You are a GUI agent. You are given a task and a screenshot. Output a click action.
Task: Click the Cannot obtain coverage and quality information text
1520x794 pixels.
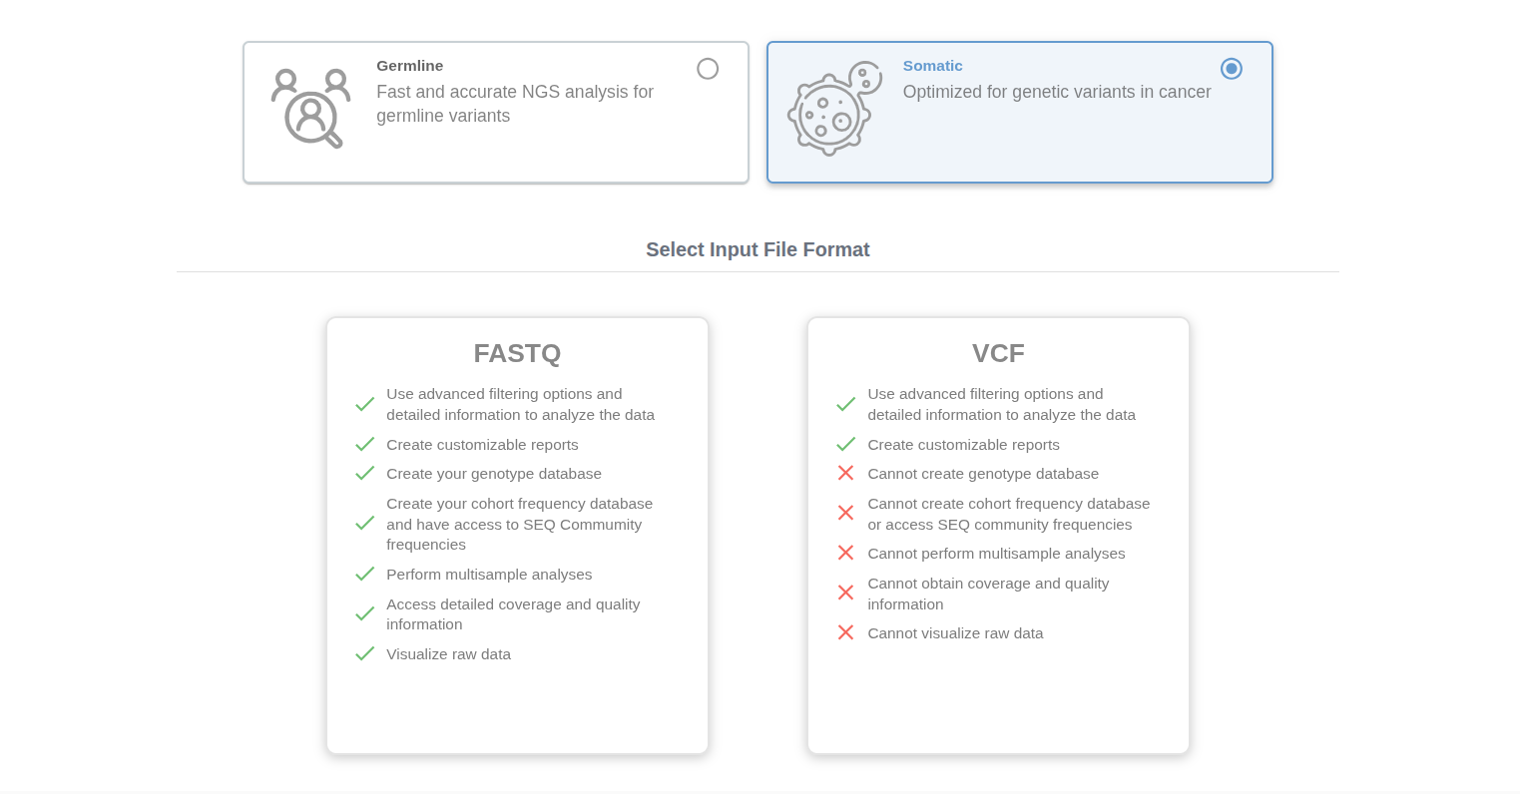[x=988, y=594]
